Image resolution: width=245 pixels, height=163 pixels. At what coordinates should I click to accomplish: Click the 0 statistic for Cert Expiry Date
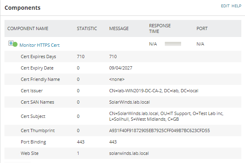(78, 68)
